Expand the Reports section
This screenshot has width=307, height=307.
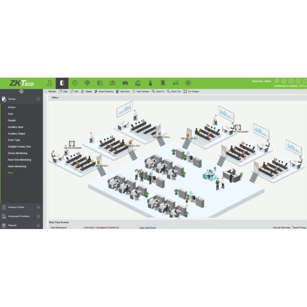click(x=38, y=225)
